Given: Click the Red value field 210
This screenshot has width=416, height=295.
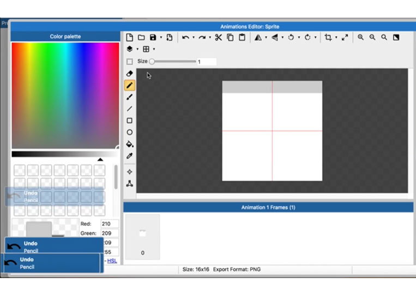Looking at the screenshot, I should 110,224.
